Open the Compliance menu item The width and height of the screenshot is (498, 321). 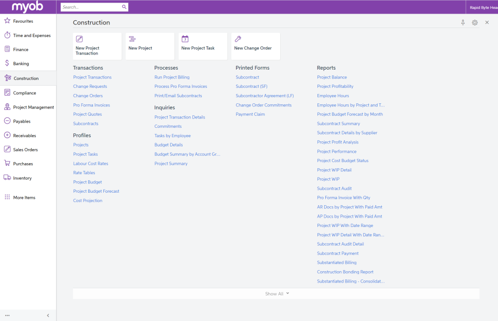point(28,93)
